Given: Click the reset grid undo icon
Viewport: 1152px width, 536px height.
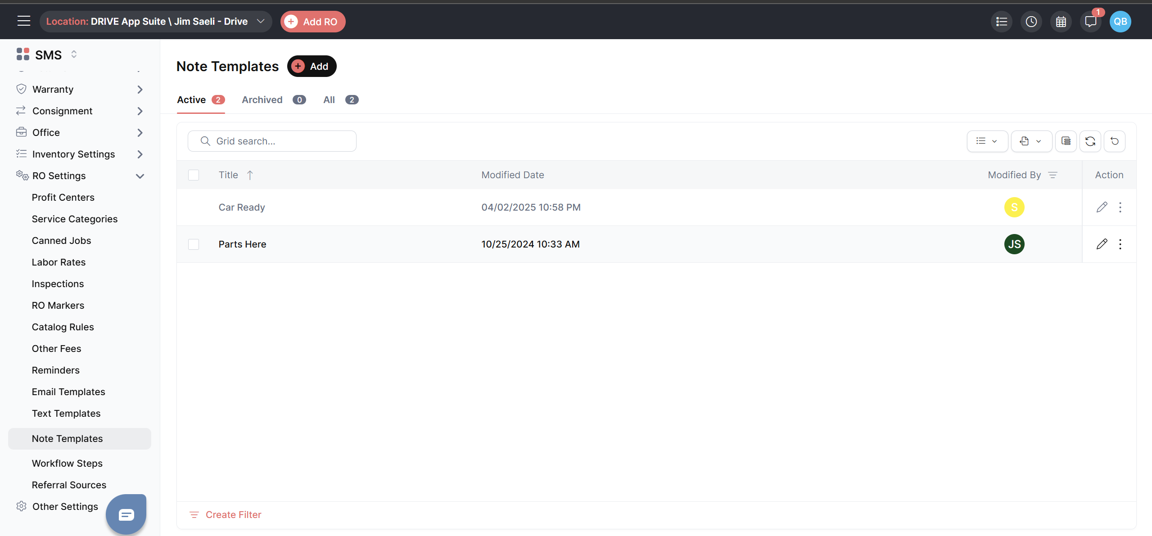Looking at the screenshot, I should coord(1114,141).
